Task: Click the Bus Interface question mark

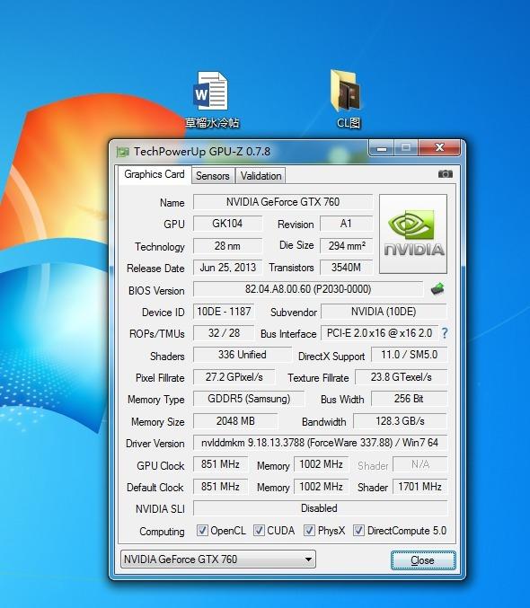Action: (x=445, y=333)
